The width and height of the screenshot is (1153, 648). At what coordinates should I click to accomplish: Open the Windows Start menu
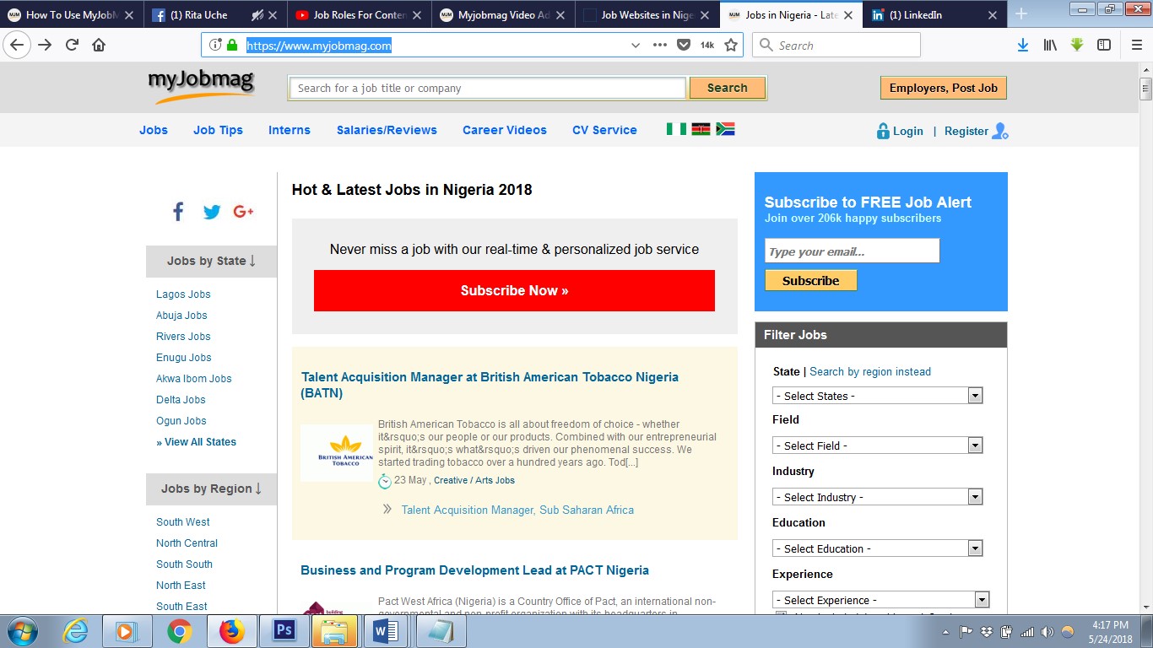pyautogui.click(x=21, y=631)
